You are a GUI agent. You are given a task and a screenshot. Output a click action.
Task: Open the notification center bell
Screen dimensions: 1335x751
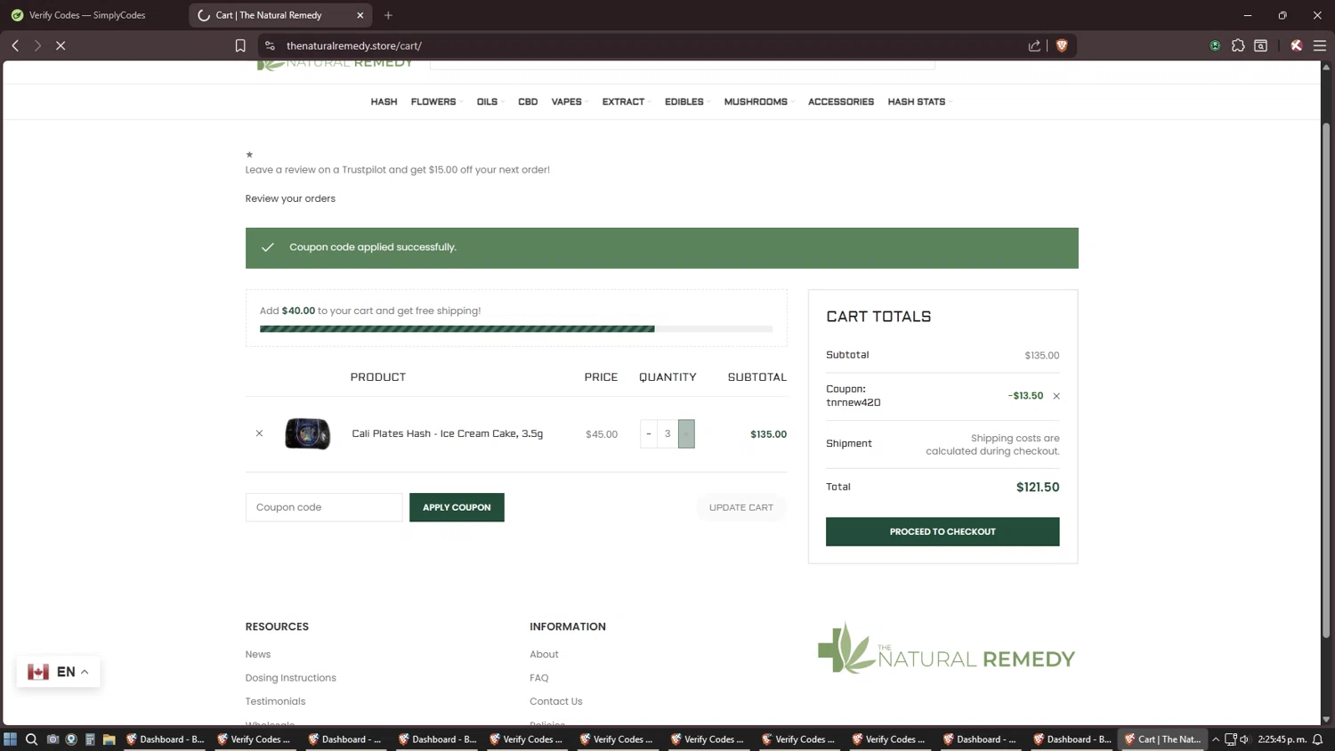click(1318, 739)
